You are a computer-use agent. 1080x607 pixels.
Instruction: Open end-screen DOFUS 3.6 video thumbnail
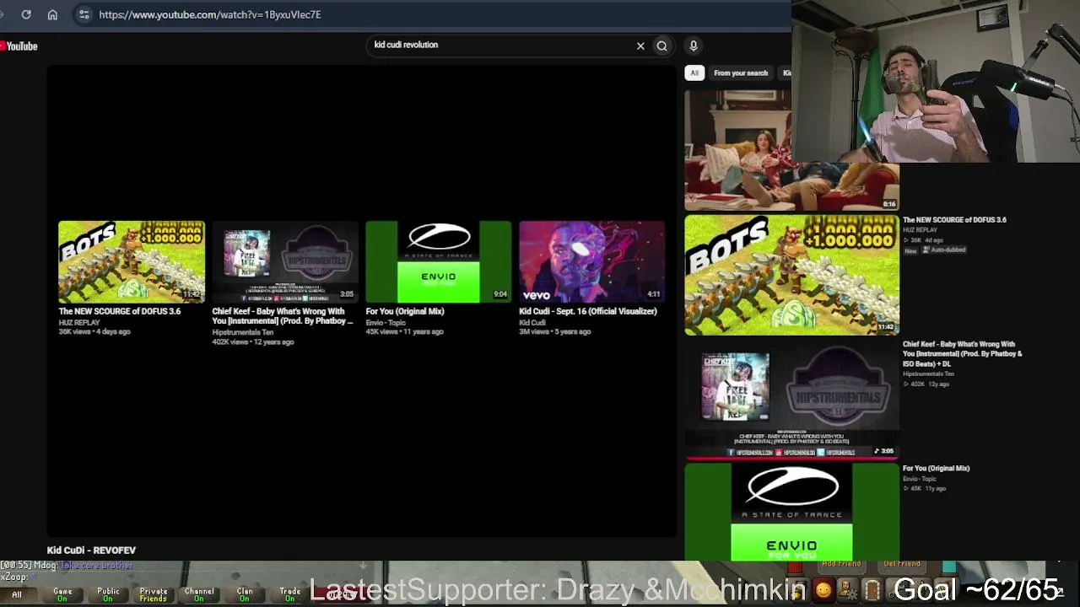[132, 261]
